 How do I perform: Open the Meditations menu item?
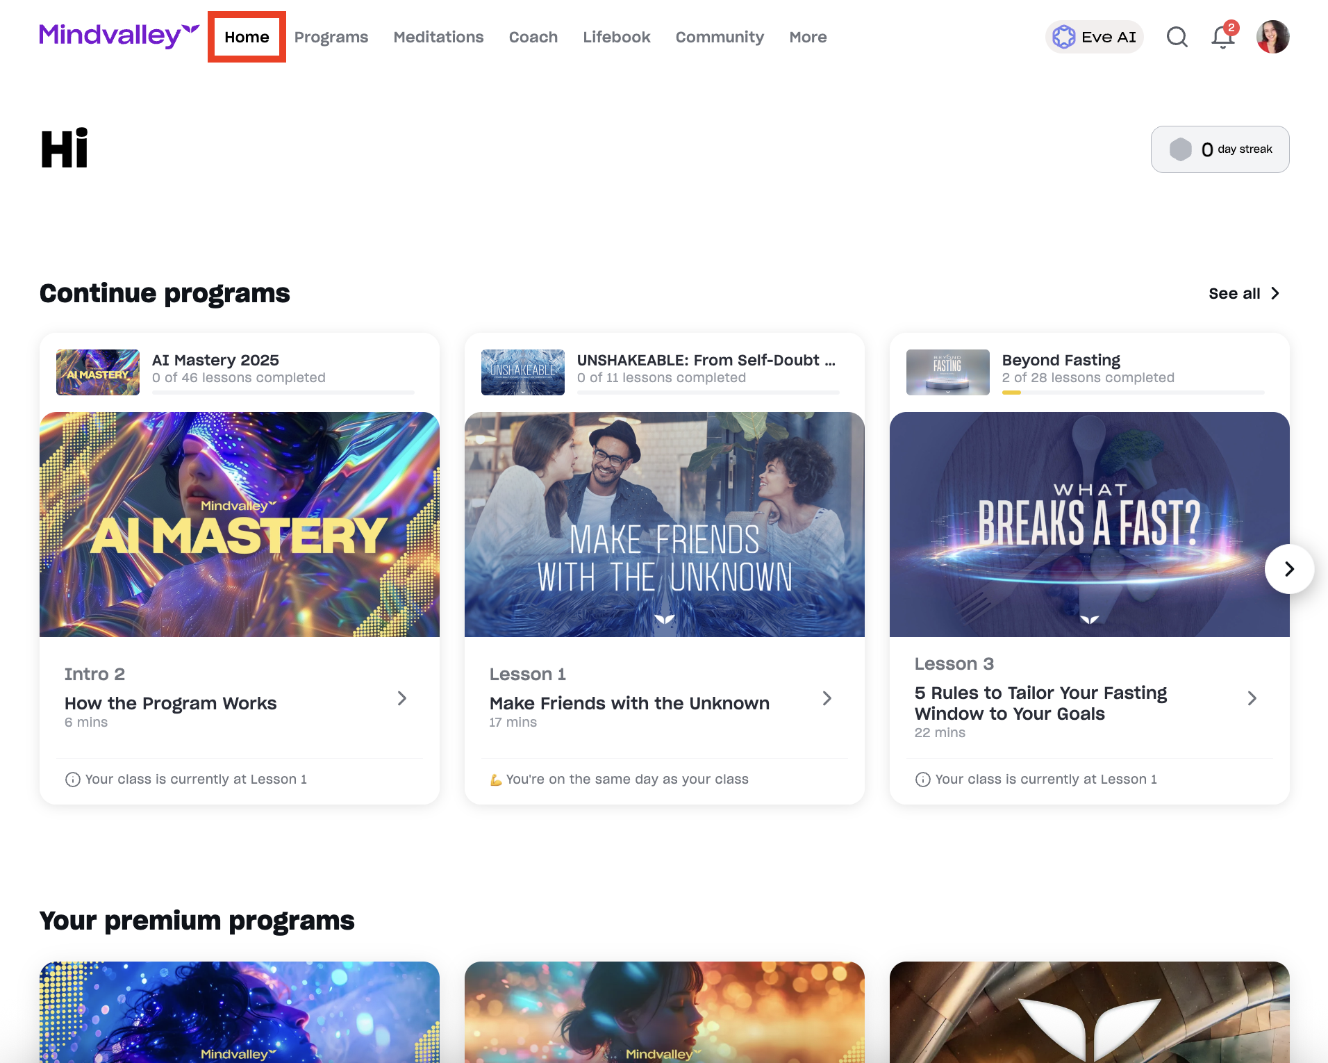click(438, 37)
